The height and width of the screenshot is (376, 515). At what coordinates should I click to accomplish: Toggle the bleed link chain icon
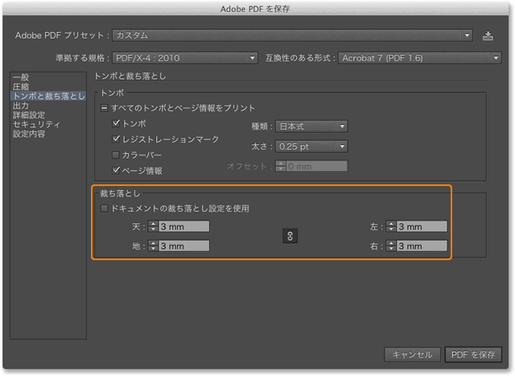coord(290,236)
